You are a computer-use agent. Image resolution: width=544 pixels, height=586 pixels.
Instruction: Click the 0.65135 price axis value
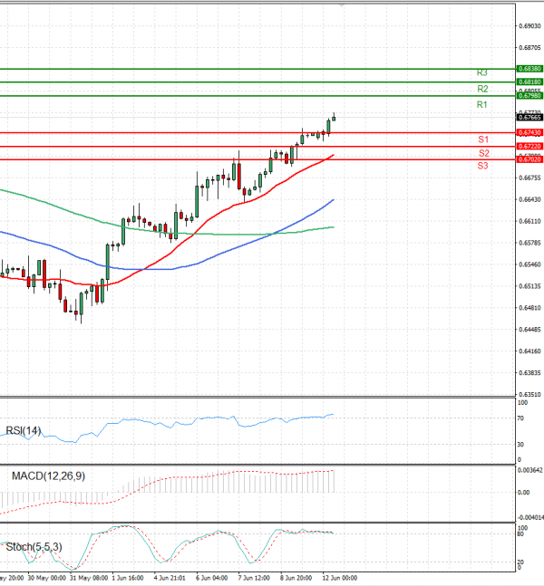[529, 286]
